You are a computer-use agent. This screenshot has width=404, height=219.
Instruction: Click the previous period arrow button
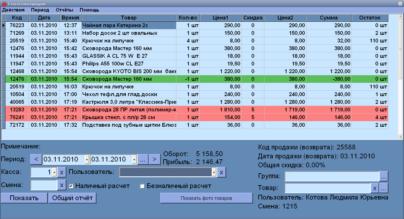36,159
